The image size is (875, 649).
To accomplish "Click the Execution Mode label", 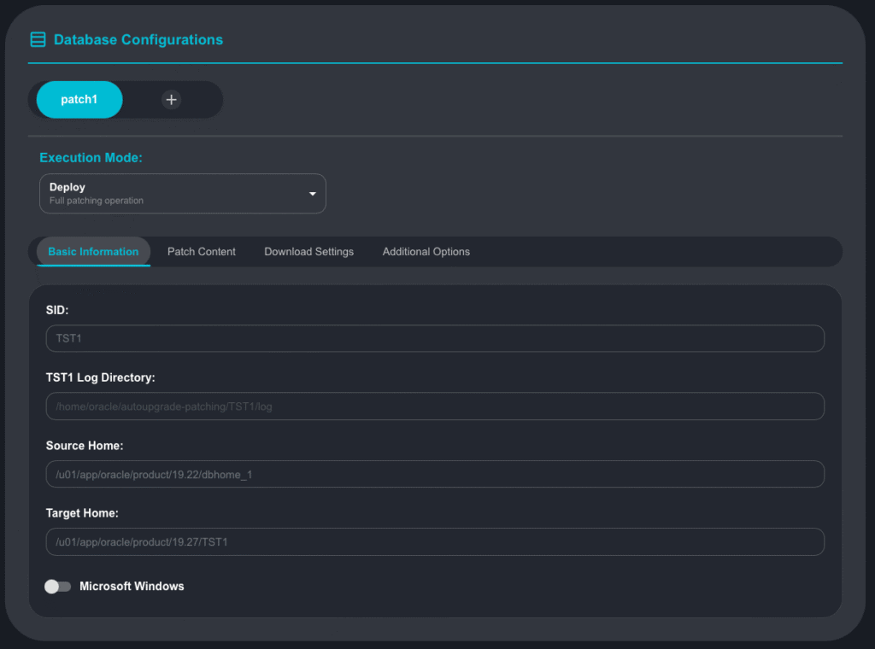I will coord(91,158).
